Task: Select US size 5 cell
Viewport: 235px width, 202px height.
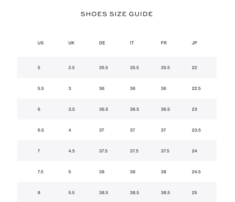Action: click(x=39, y=67)
